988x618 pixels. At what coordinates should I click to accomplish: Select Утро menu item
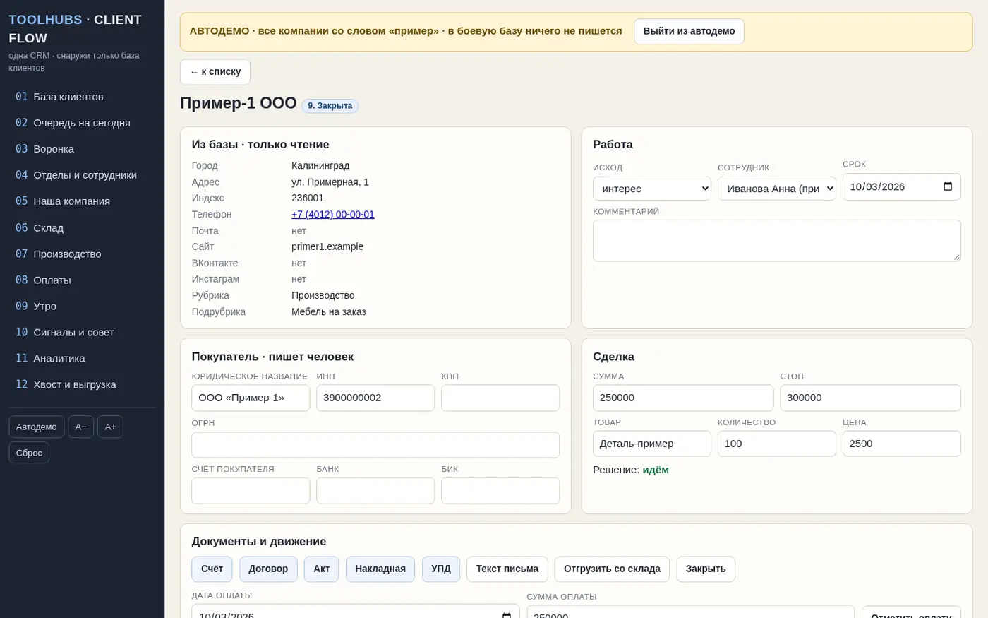click(x=82, y=306)
